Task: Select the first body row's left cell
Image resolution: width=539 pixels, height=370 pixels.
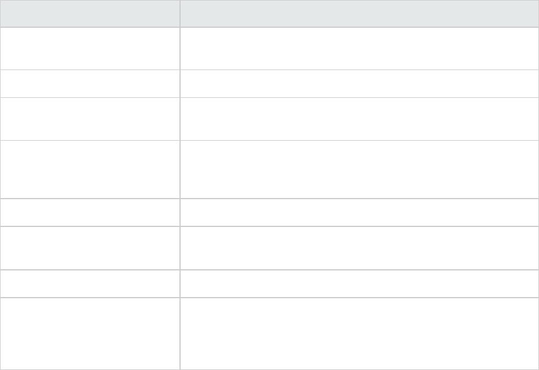Action: (90, 49)
